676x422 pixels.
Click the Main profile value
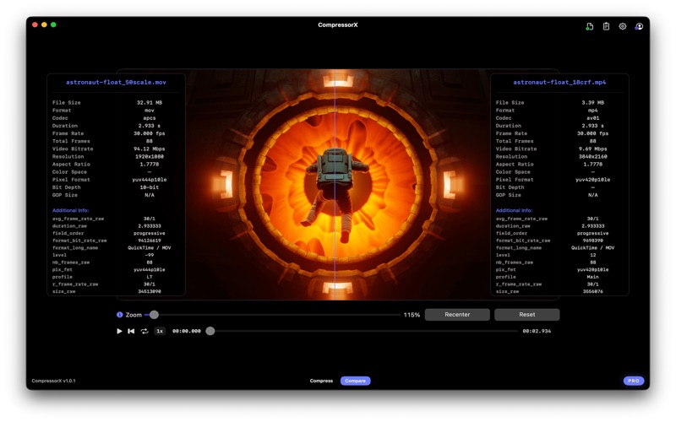point(593,277)
